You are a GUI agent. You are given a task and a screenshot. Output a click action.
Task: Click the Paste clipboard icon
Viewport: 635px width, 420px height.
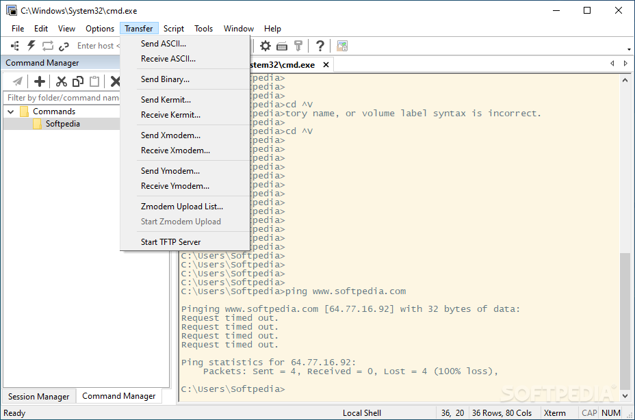coord(94,81)
